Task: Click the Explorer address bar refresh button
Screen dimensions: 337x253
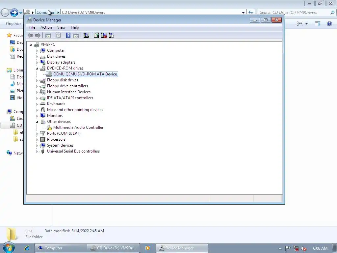Action: click(x=250, y=13)
